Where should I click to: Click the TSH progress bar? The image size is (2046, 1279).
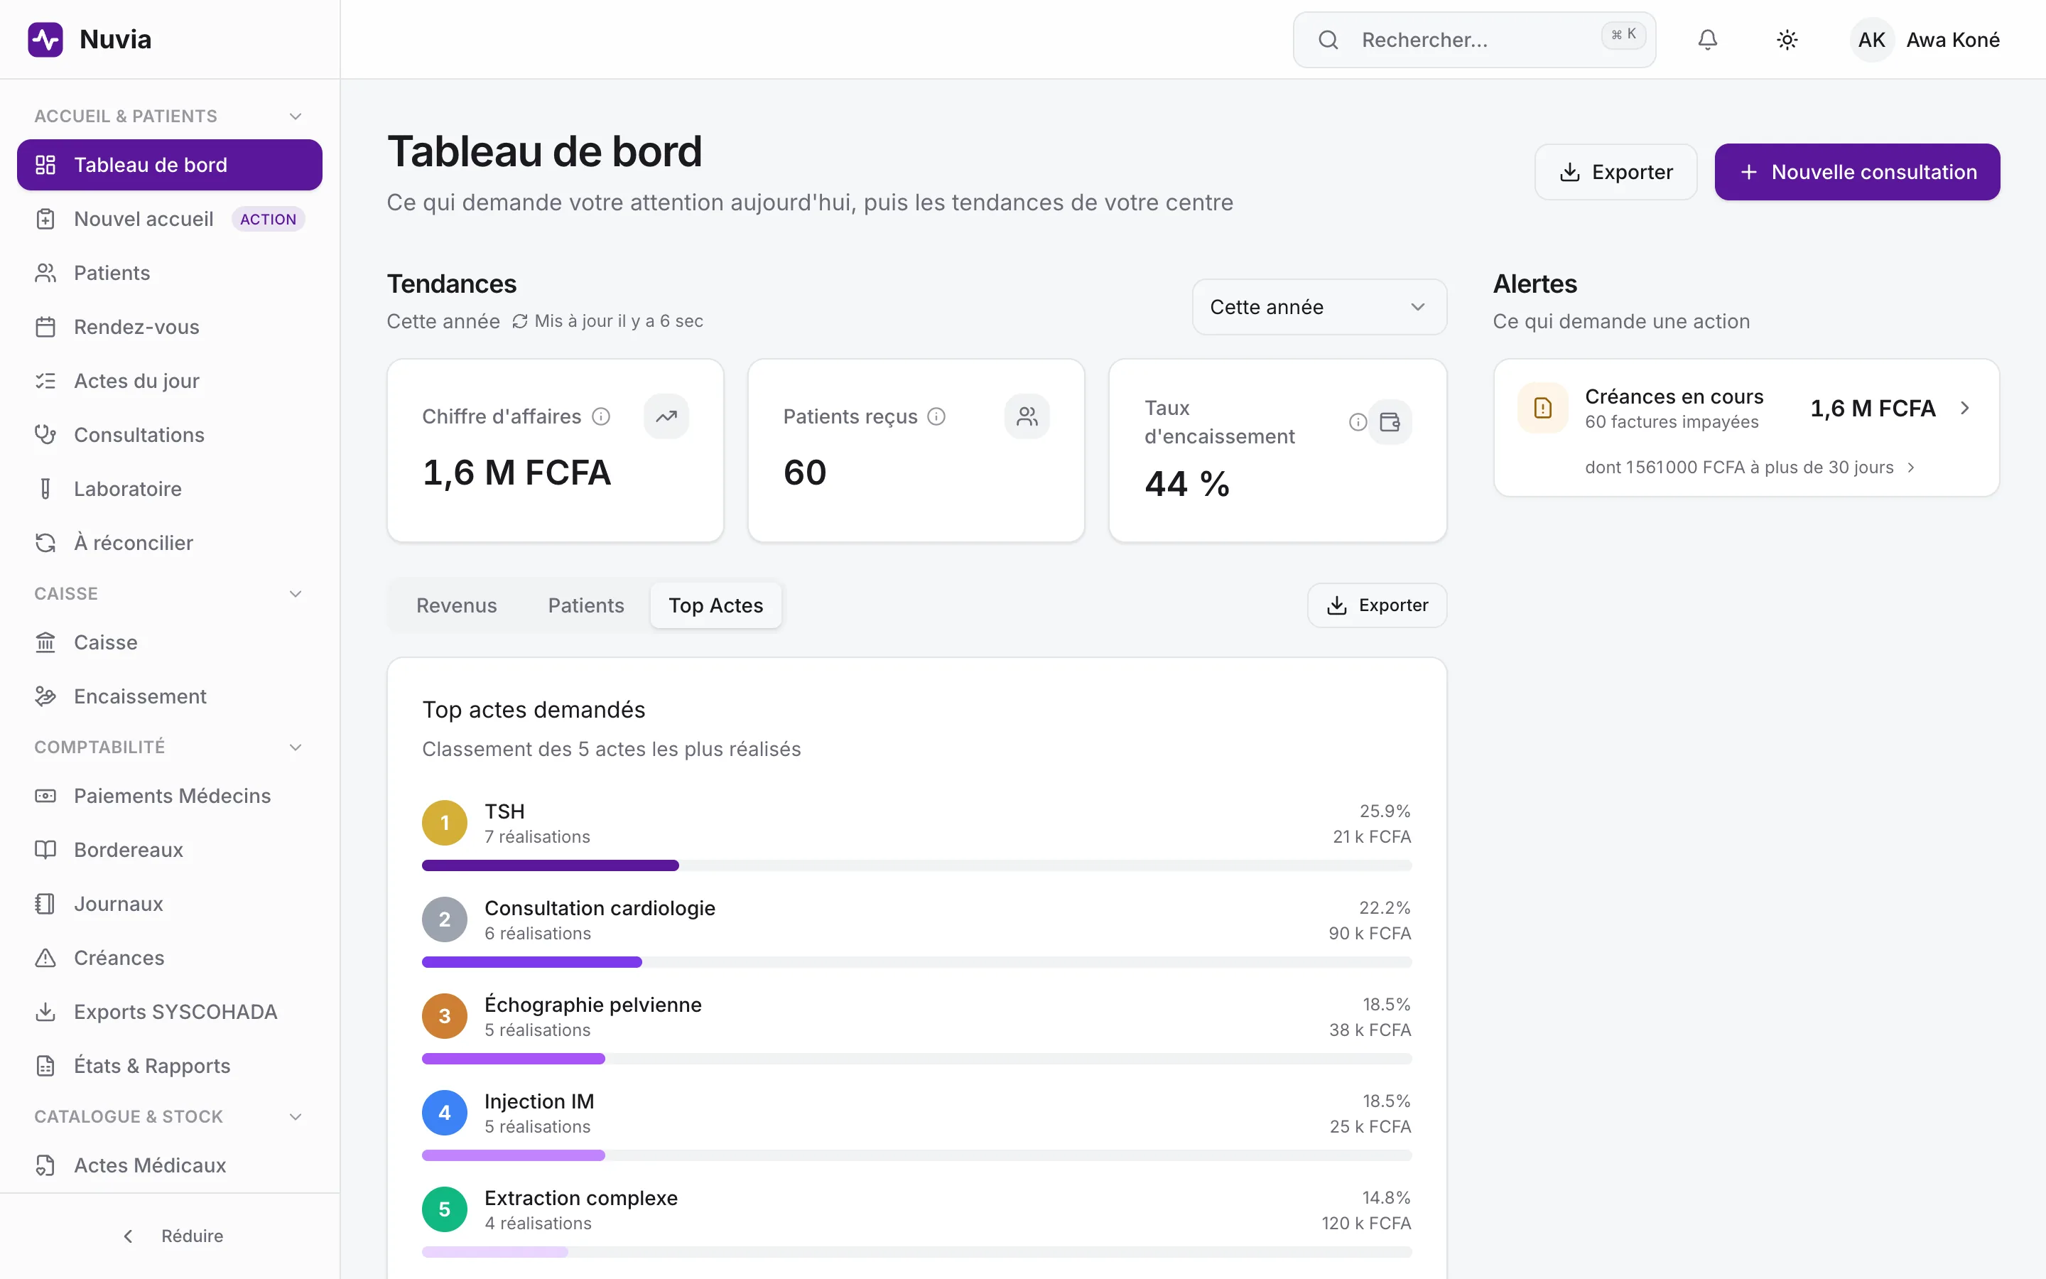click(916, 865)
